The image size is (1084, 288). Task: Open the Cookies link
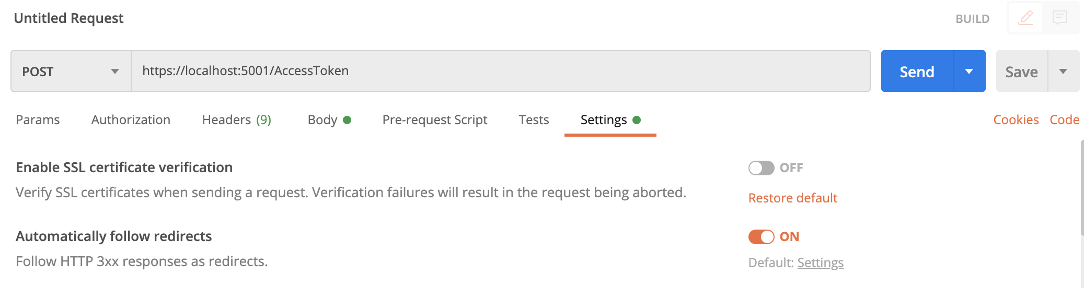coord(1016,120)
